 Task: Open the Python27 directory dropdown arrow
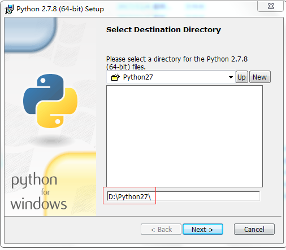(x=231, y=77)
